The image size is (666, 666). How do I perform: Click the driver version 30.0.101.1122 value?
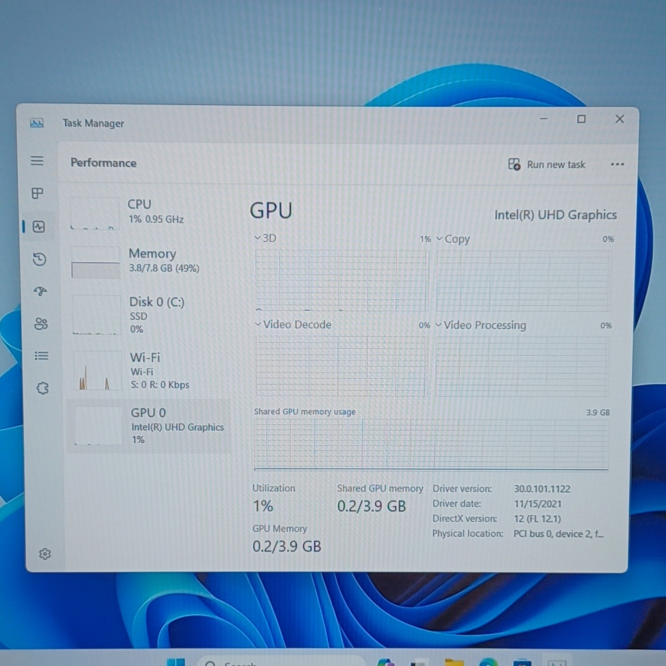click(x=542, y=489)
